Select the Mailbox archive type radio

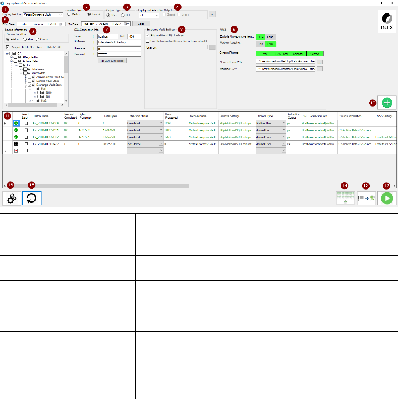[69, 14]
